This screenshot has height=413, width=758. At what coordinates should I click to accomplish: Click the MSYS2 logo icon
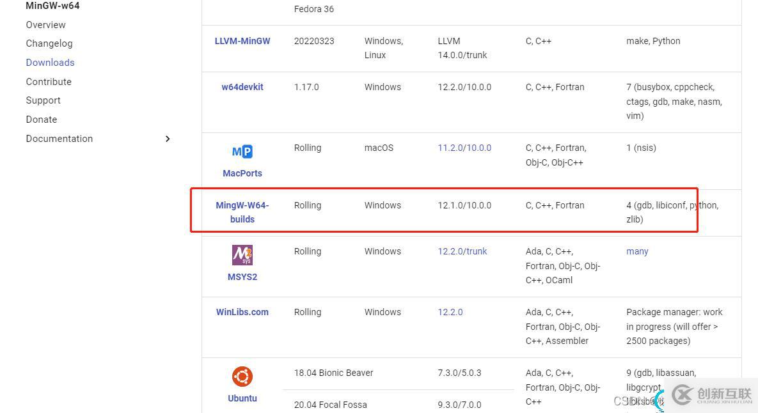point(242,255)
